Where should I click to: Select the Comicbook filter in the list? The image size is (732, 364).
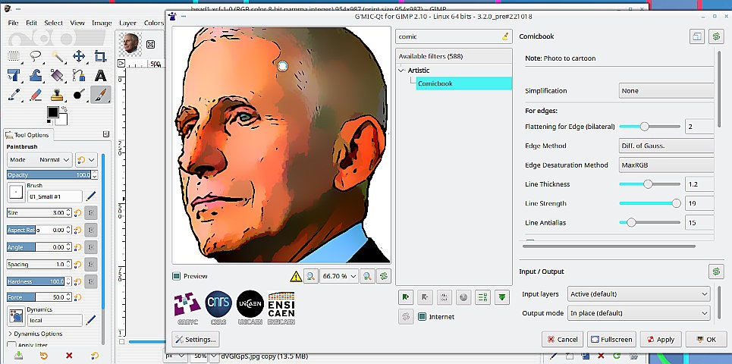[463, 83]
